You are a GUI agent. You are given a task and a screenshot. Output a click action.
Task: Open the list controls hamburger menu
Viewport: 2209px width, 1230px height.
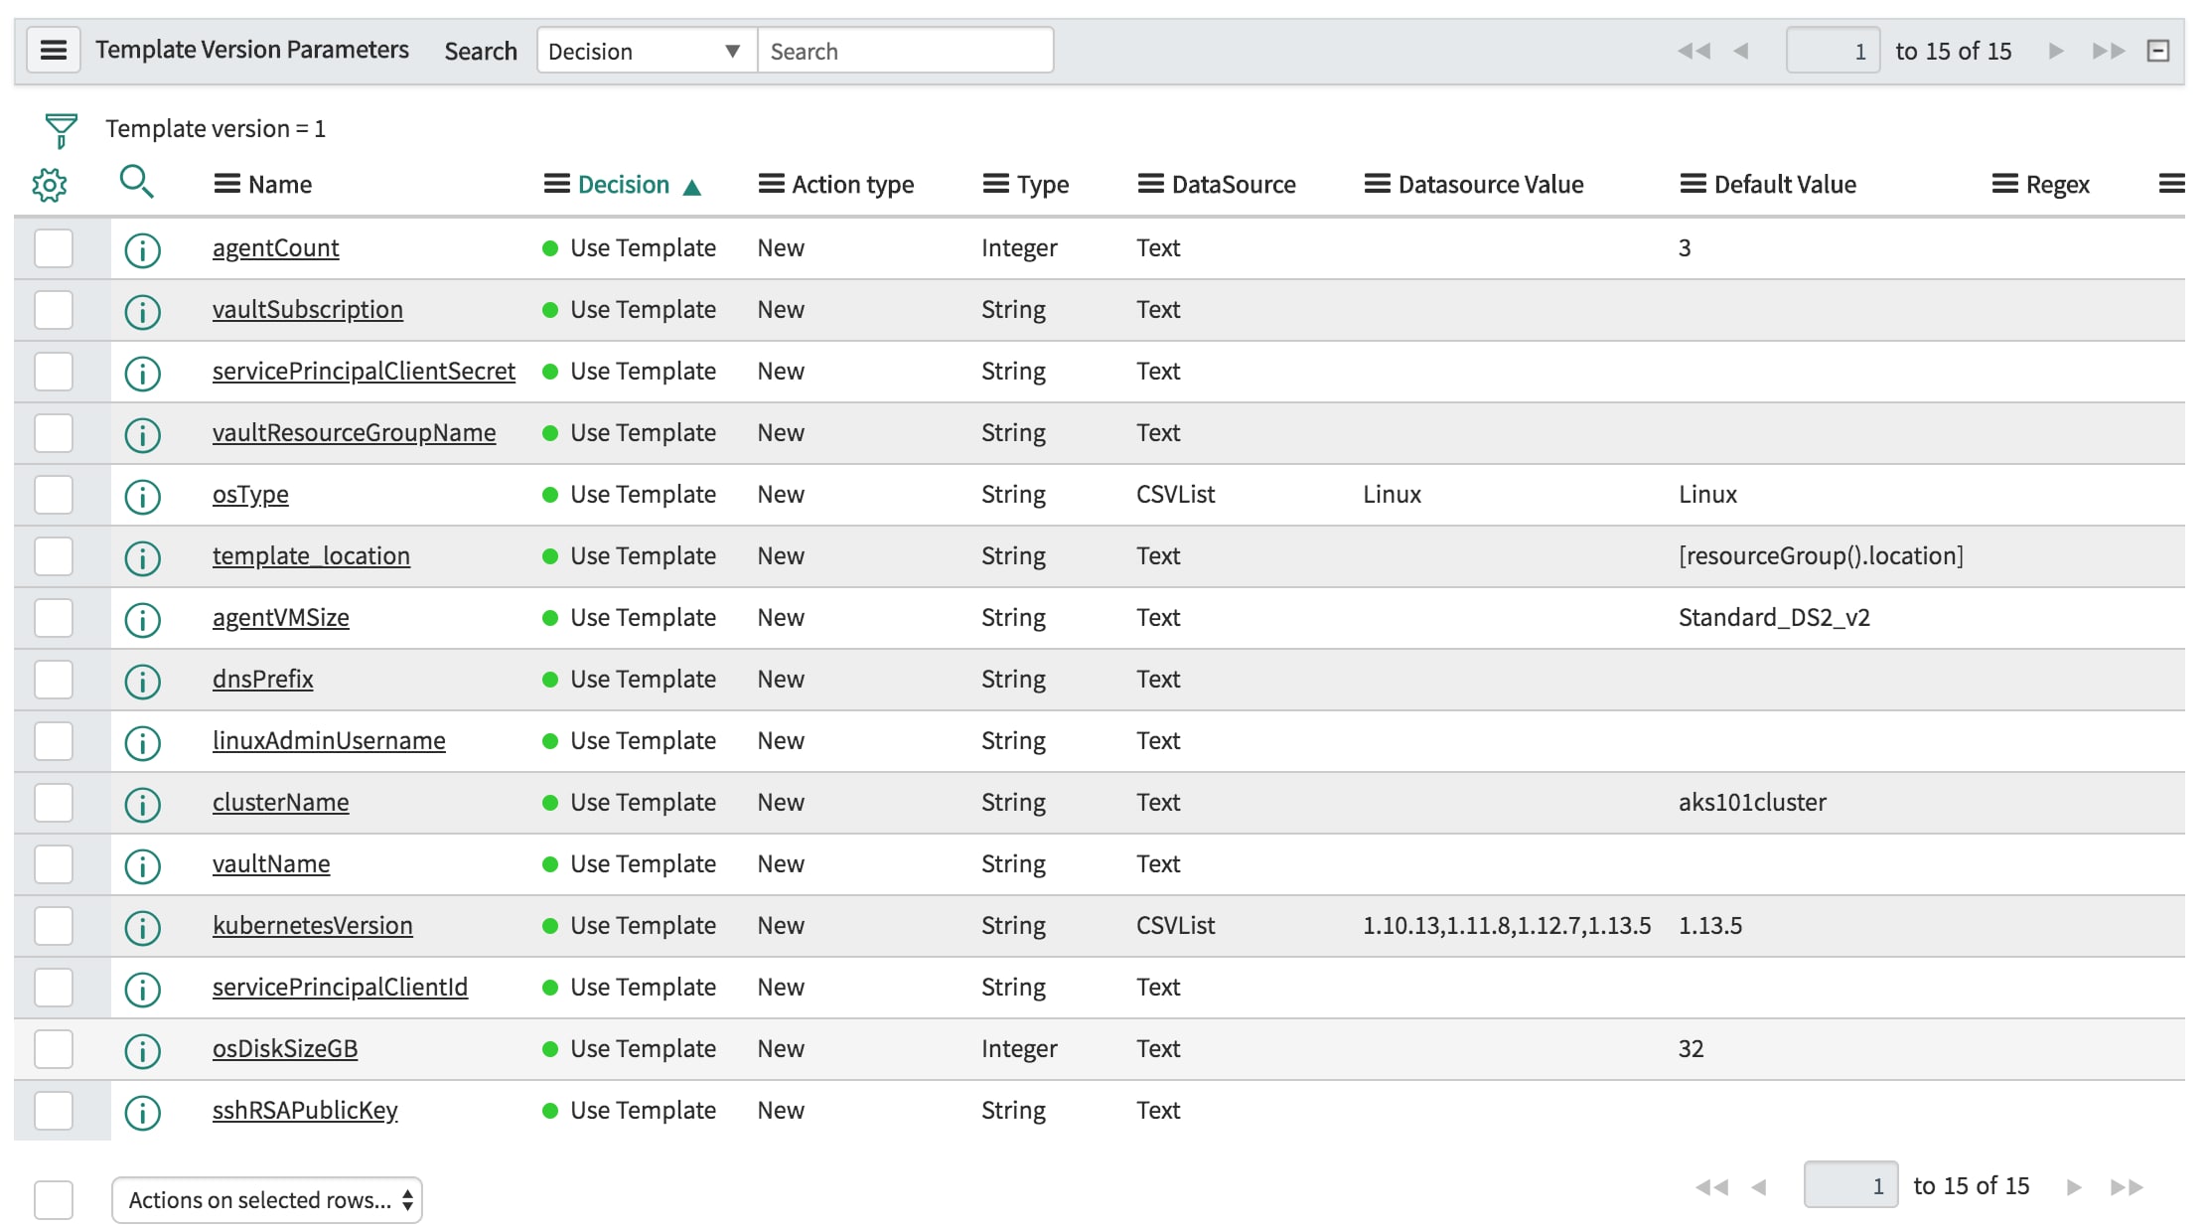pyautogui.click(x=54, y=50)
